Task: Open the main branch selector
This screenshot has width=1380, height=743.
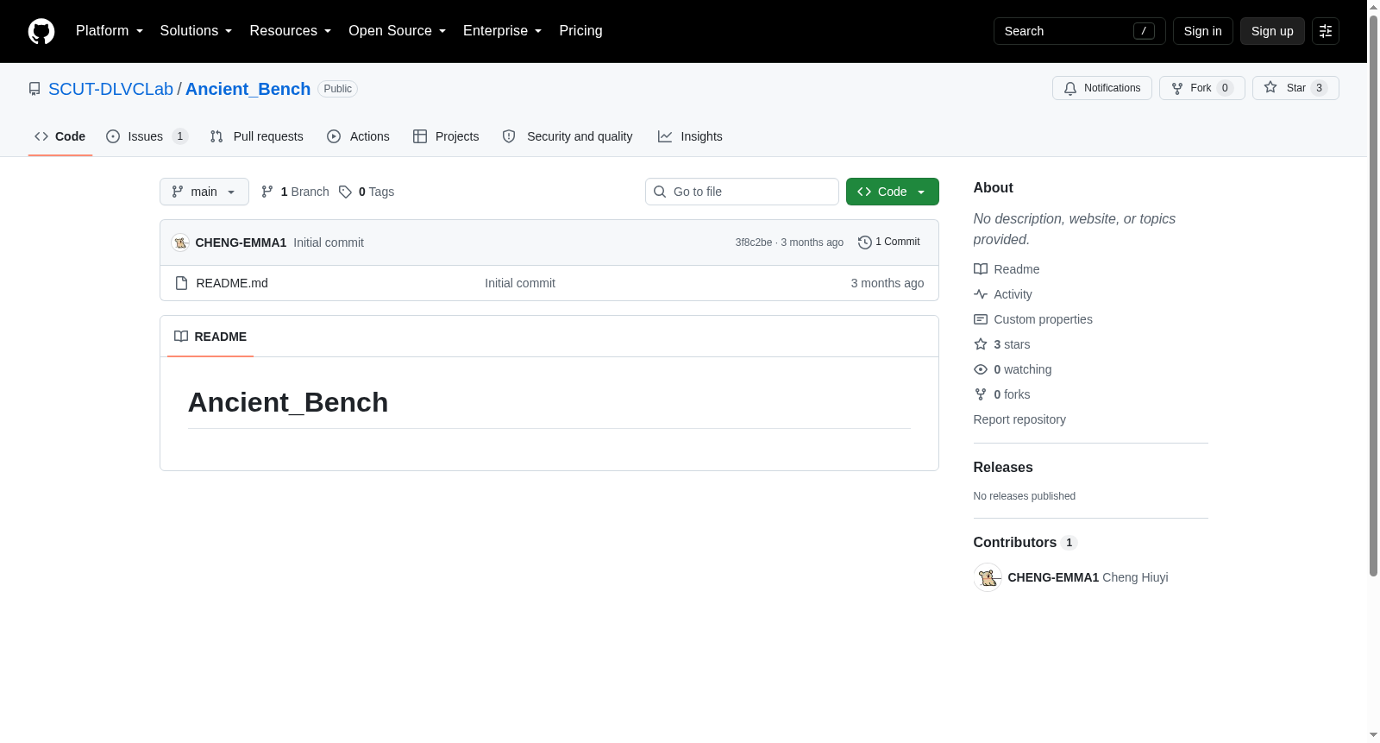Action: tap(204, 192)
